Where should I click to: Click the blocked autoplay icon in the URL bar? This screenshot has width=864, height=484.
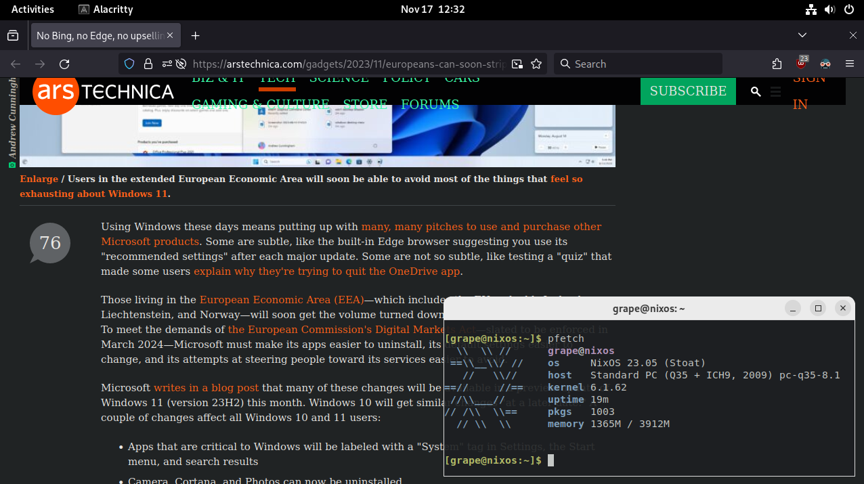(181, 64)
